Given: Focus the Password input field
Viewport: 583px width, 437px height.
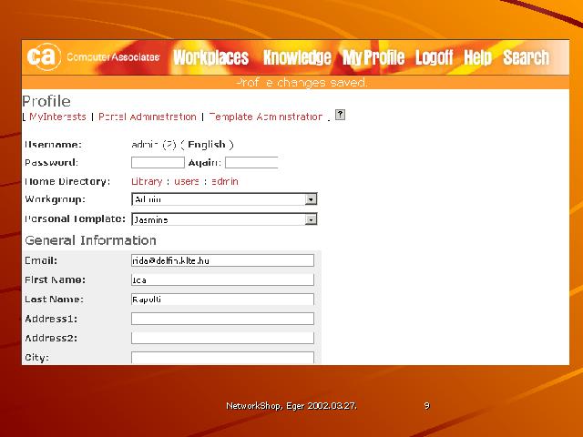Looking at the screenshot, I should pyautogui.click(x=158, y=162).
